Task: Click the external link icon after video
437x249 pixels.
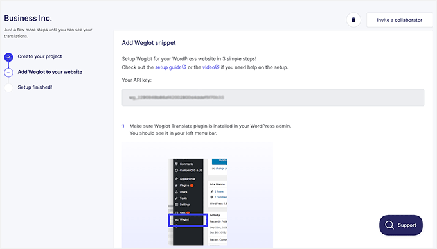Action: pos(217,67)
